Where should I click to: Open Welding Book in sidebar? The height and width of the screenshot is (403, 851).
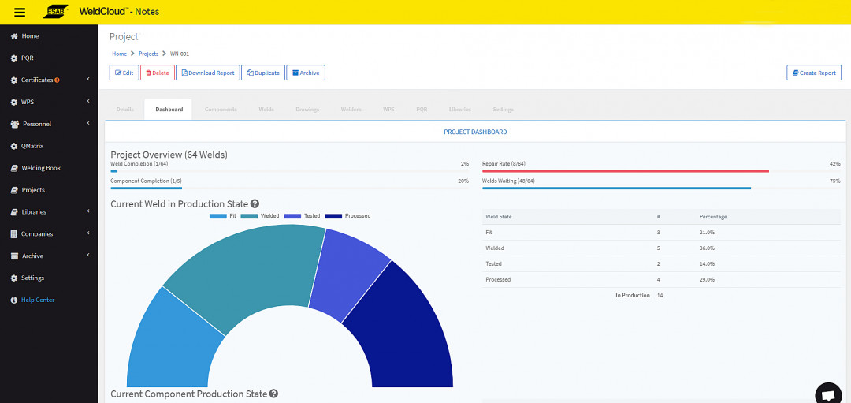point(40,168)
